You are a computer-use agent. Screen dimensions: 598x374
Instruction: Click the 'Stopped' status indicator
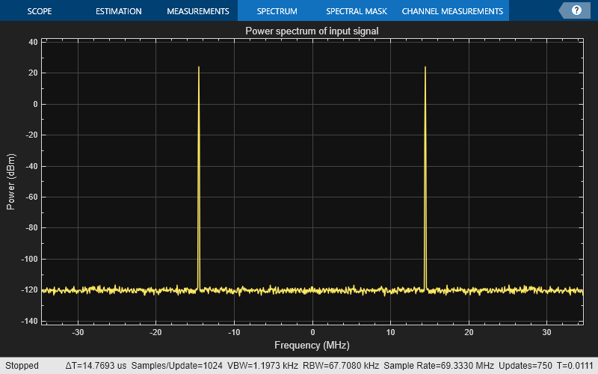coord(22,366)
